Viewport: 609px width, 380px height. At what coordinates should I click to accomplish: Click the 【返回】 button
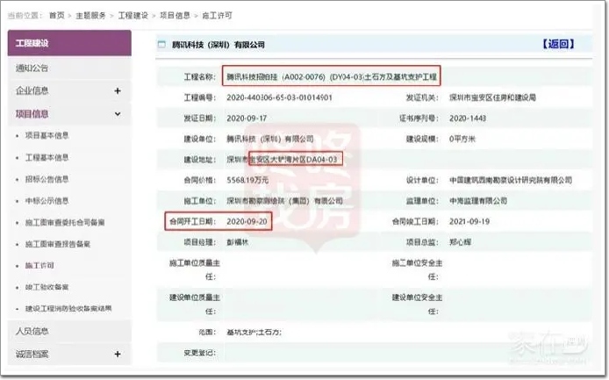click(559, 45)
